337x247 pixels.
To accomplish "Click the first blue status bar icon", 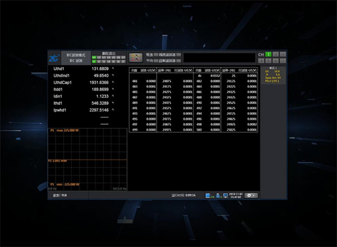I will (208, 195).
